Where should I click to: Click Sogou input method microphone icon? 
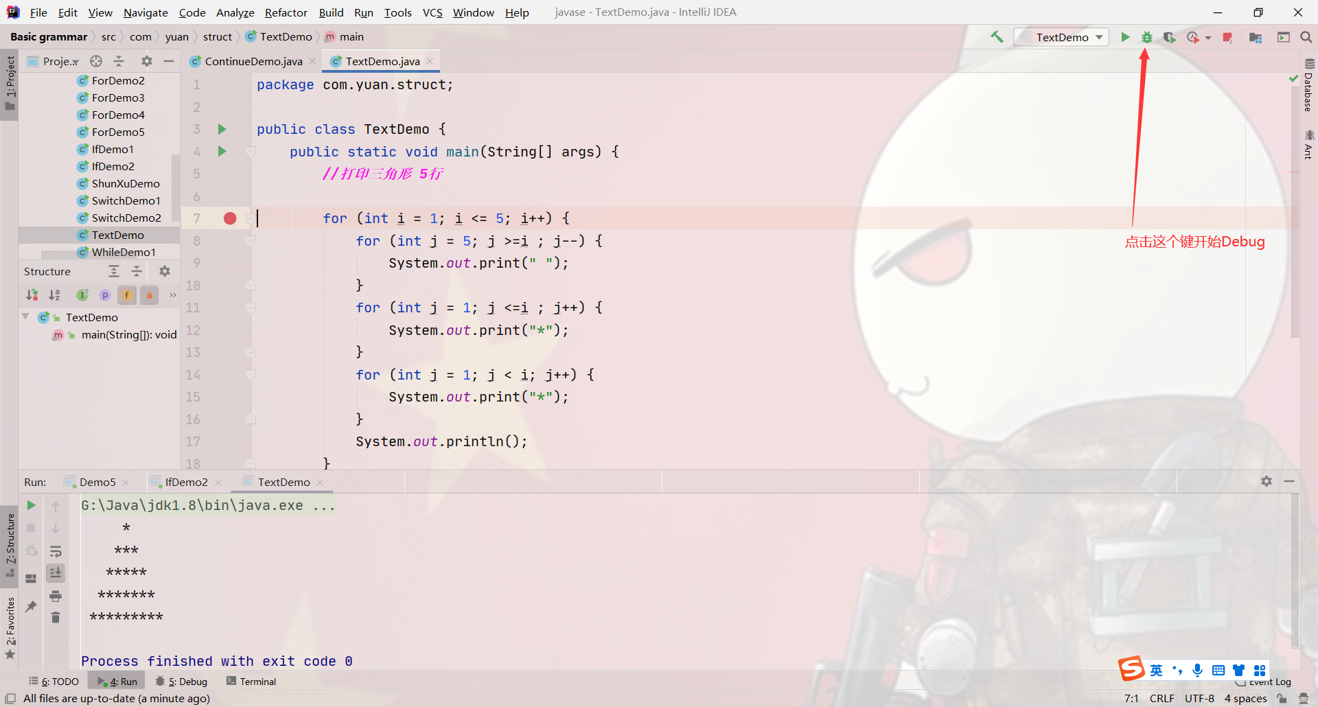tap(1197, 670)
